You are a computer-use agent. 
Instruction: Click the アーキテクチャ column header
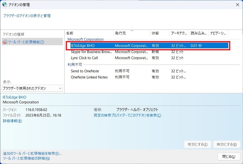179,33
